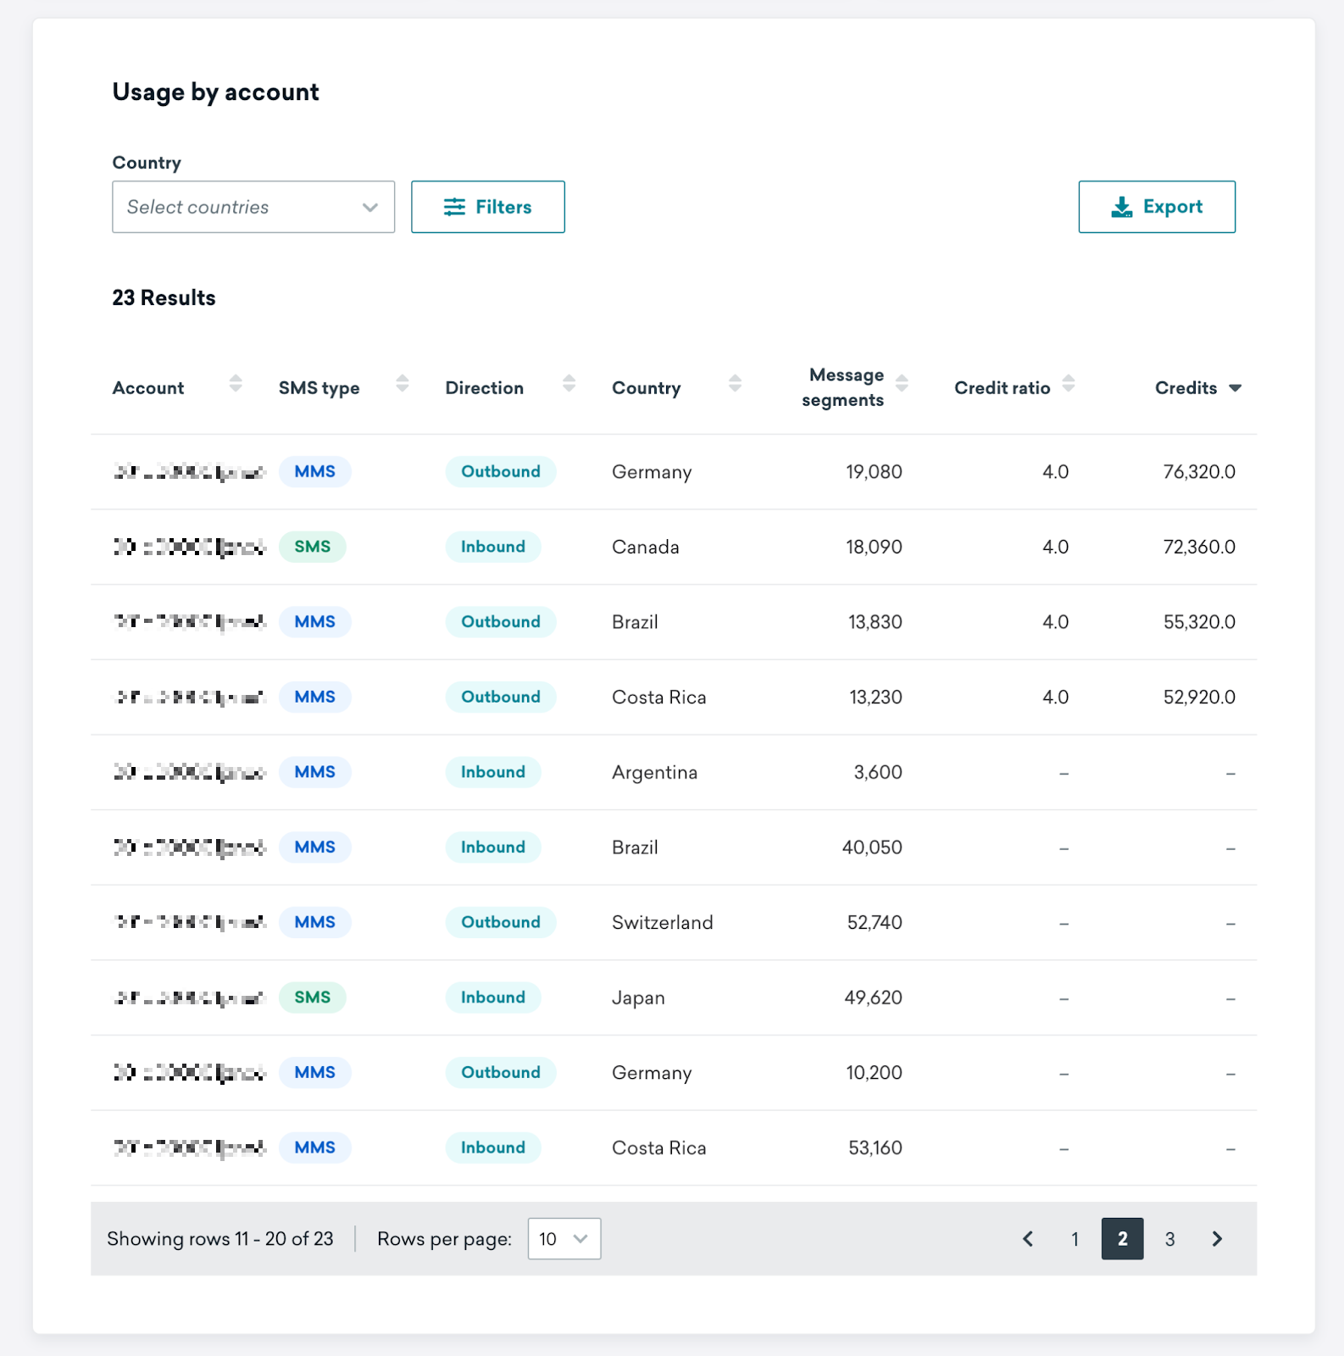Click the 23 Results label
1344x1356 pixels.
pyautogui.click(x=164, y=298)
